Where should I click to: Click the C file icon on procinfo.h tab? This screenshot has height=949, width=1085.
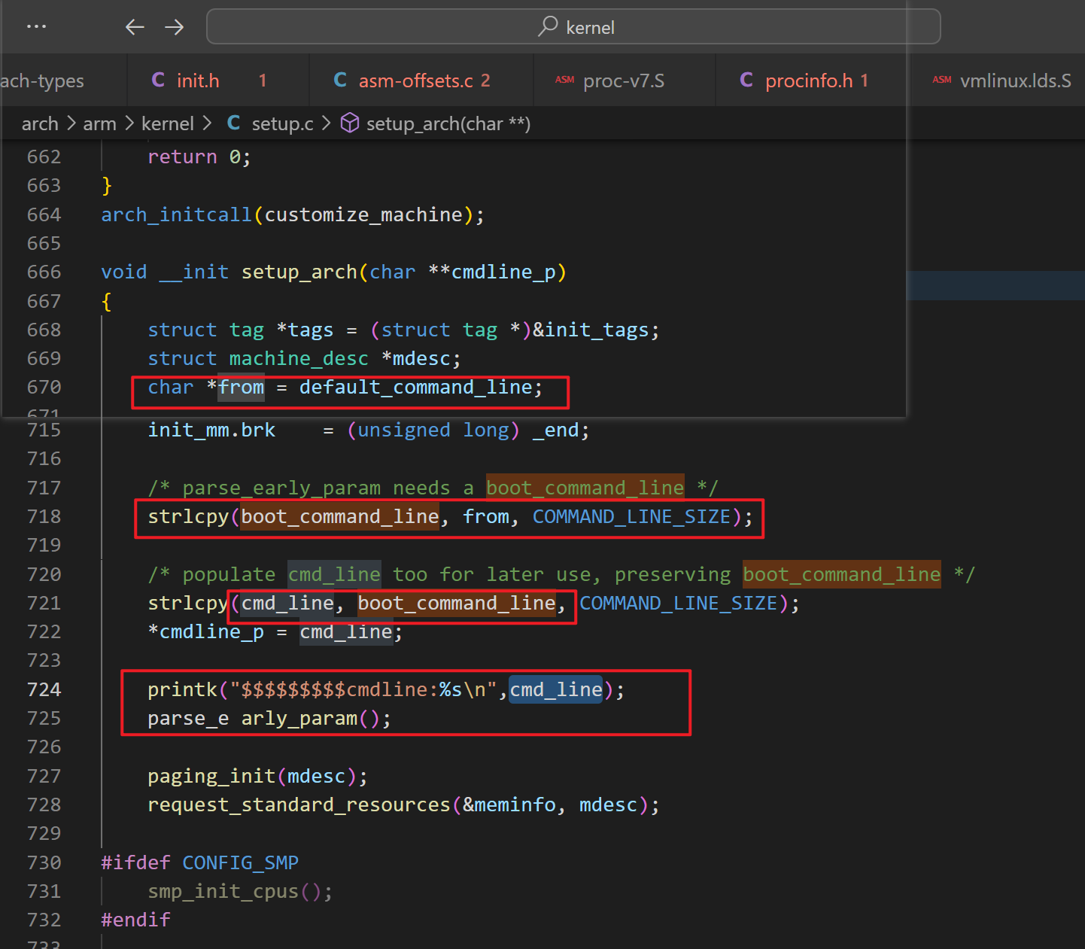(746, 80)
